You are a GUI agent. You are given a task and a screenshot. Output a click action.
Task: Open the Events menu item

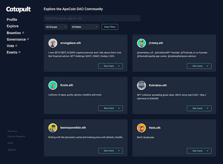(x=12, y=52)
